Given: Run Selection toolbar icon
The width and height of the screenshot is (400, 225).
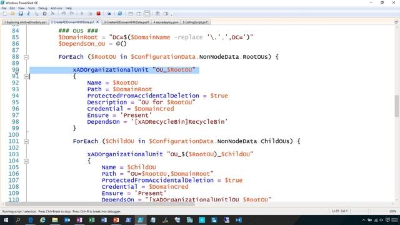Looking at the screenshot, I should click(90, 14).
